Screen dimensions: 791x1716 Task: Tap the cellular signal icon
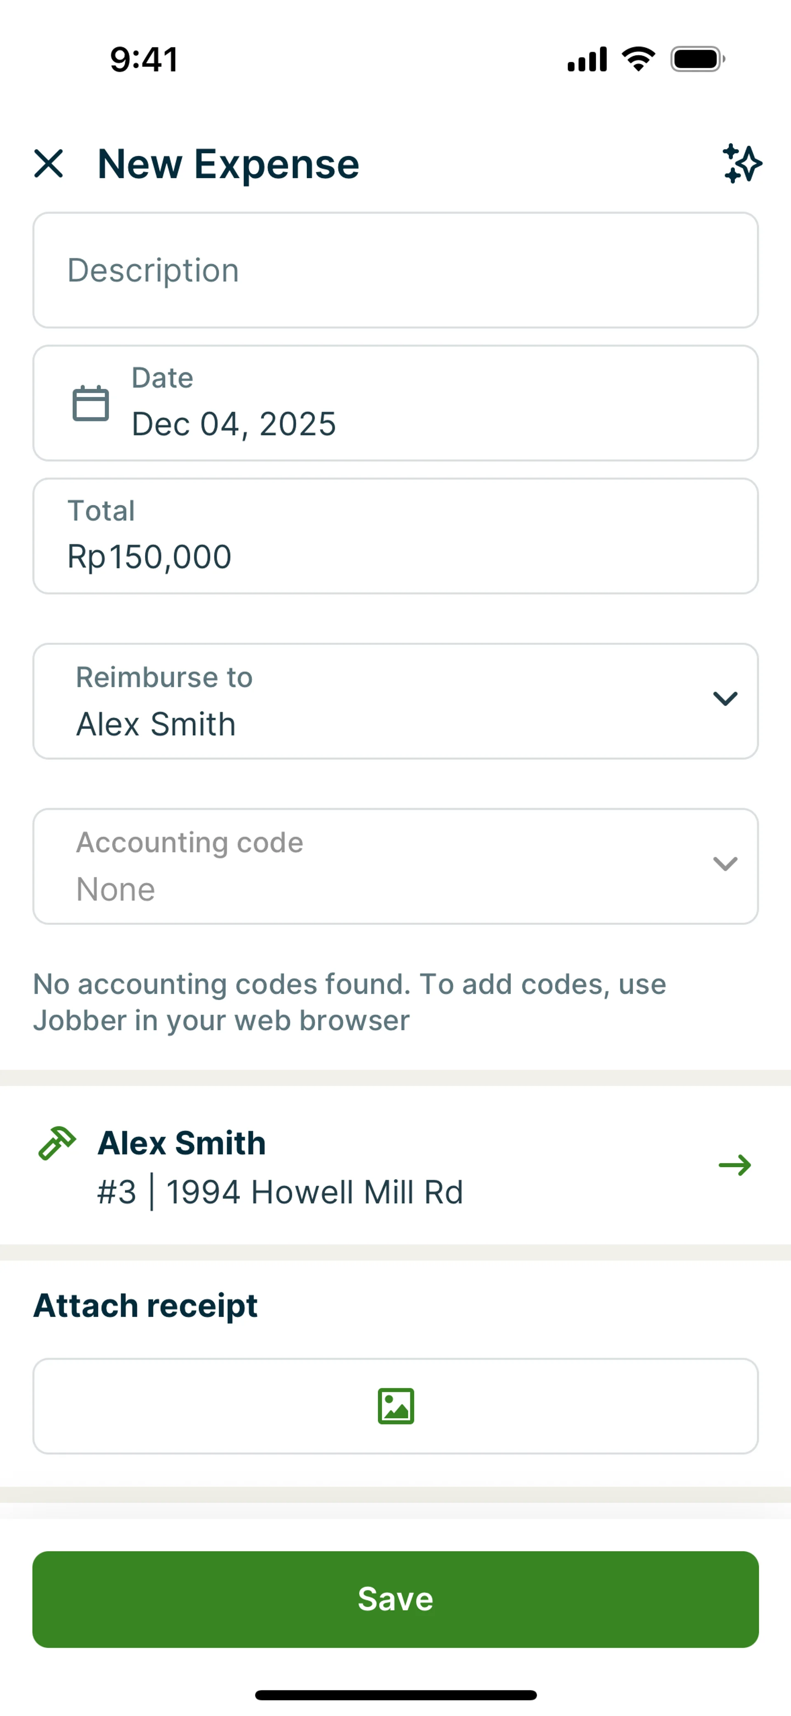pos(587,59)
